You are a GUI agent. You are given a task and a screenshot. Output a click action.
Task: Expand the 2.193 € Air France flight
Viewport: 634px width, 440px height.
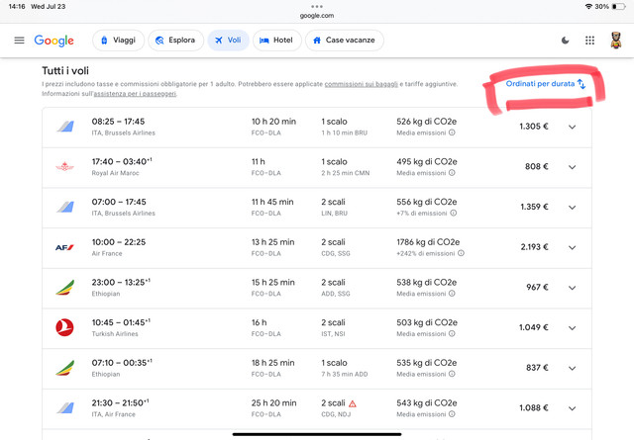[573, 247]
